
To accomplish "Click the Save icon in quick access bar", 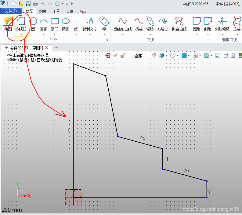I will [x=28, y=4].
